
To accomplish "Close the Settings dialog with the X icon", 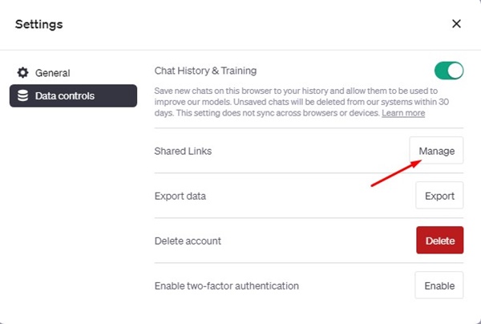I will coord(456,23).
